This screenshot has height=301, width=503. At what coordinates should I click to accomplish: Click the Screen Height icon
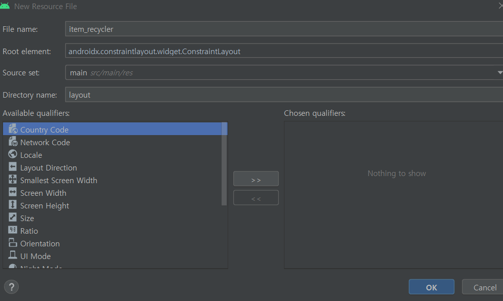(13, 205)
